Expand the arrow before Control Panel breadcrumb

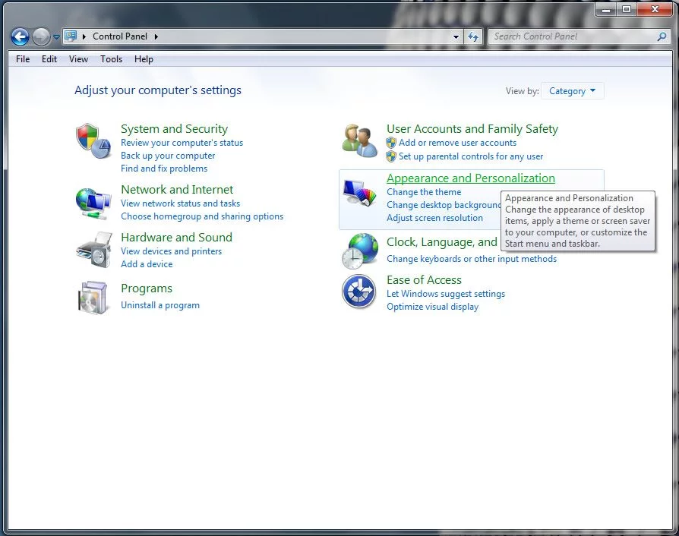pos(84,36)
